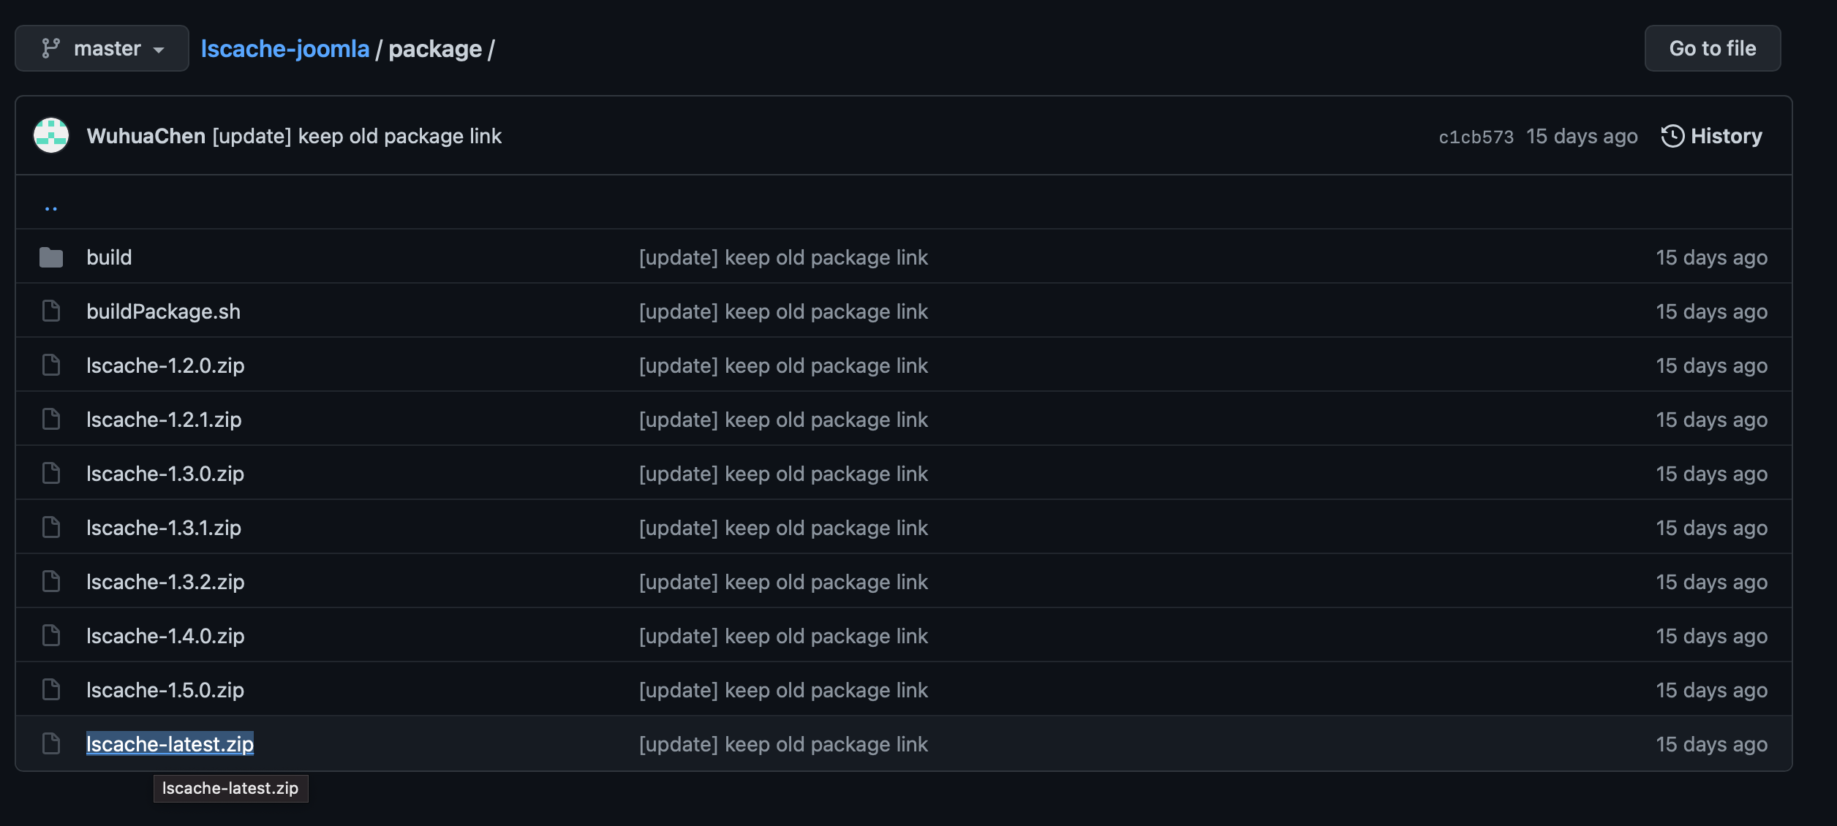The height and width of the screenshot is (826, 1837).
Task: Click the file document icon for buildPackage.sh
Action: (x=50, y=309)
